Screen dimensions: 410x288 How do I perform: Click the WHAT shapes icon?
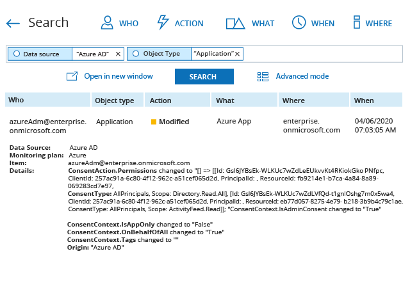click(235, 23)
